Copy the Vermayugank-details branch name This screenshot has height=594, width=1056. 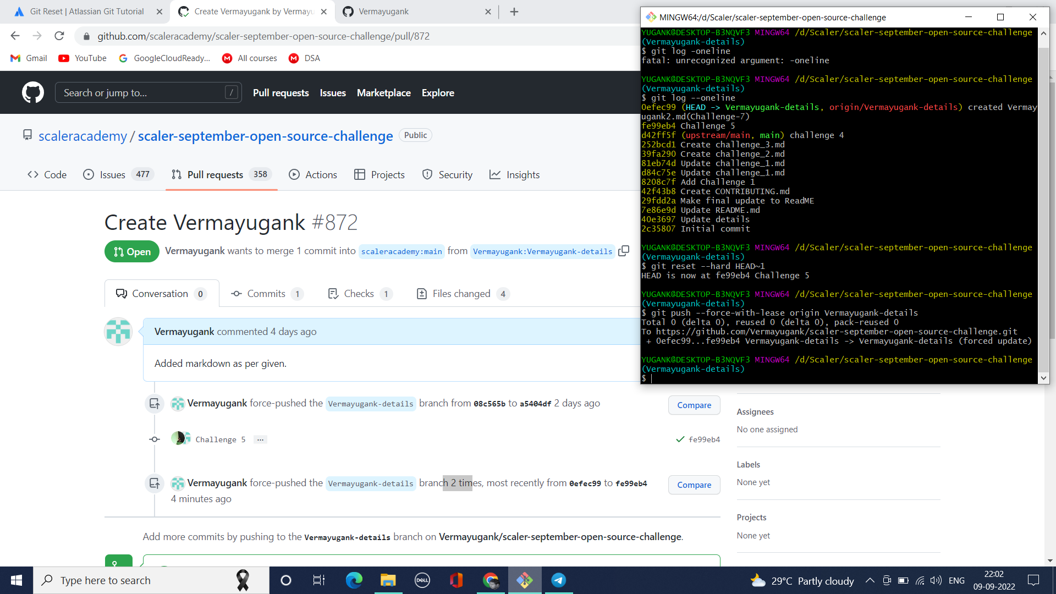tap(624, 251)
